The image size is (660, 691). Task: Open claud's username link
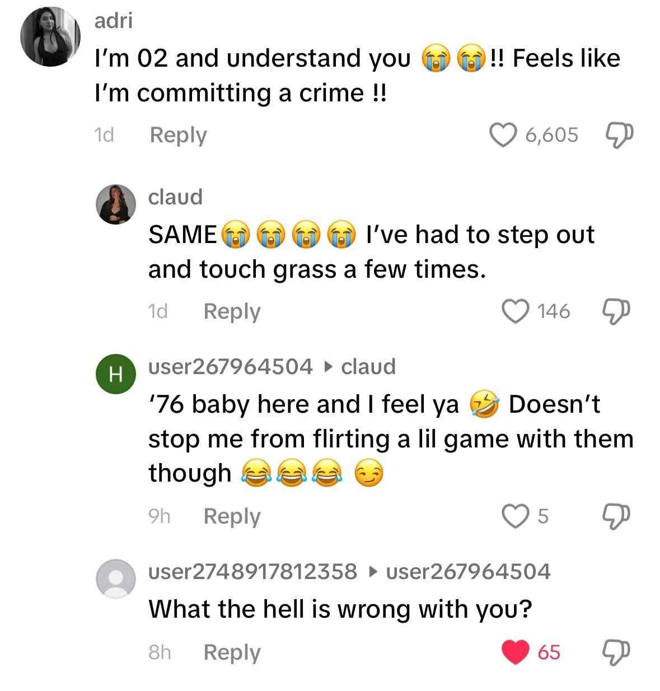[x=175, y=197]
